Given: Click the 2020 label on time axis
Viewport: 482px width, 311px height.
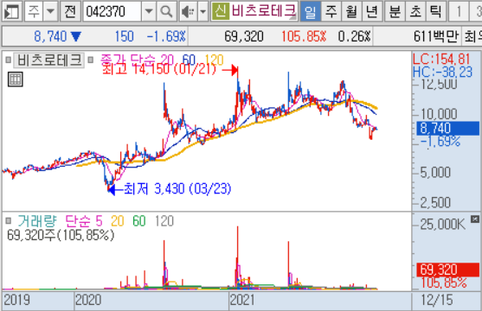Looking at the screenshot, I should click(88, 300).
